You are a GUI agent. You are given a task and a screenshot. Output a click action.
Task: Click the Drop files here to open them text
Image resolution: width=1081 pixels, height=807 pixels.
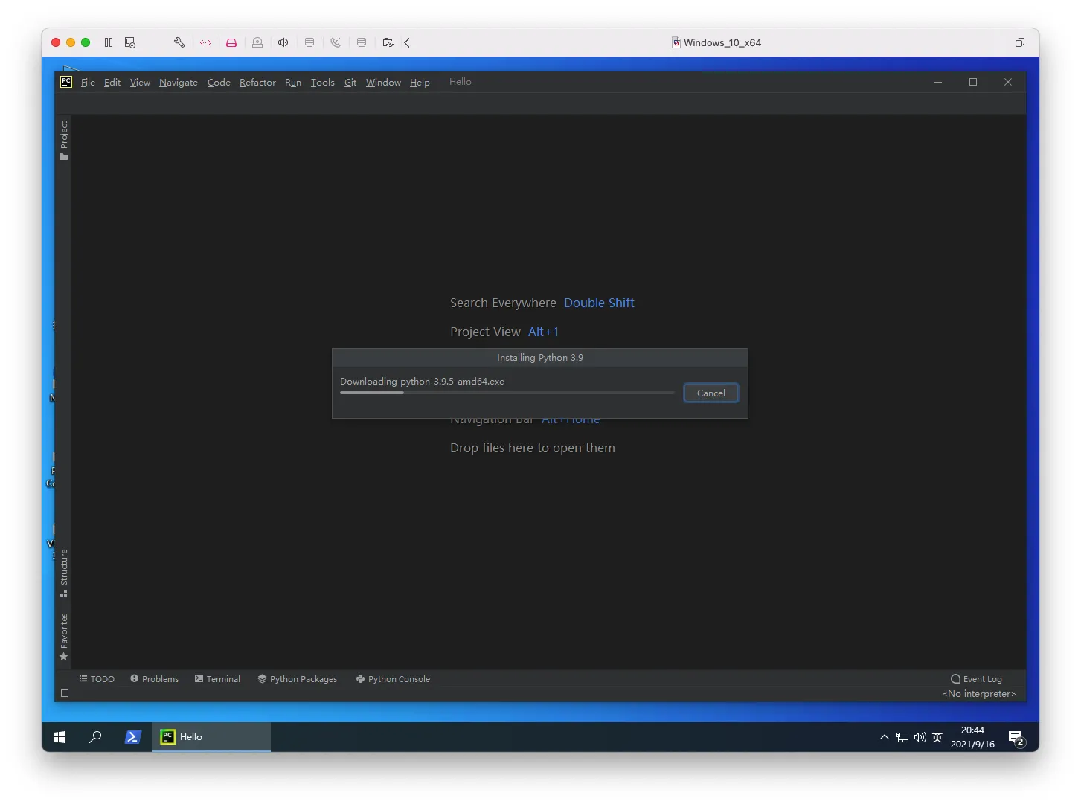(x=533, y=448)
